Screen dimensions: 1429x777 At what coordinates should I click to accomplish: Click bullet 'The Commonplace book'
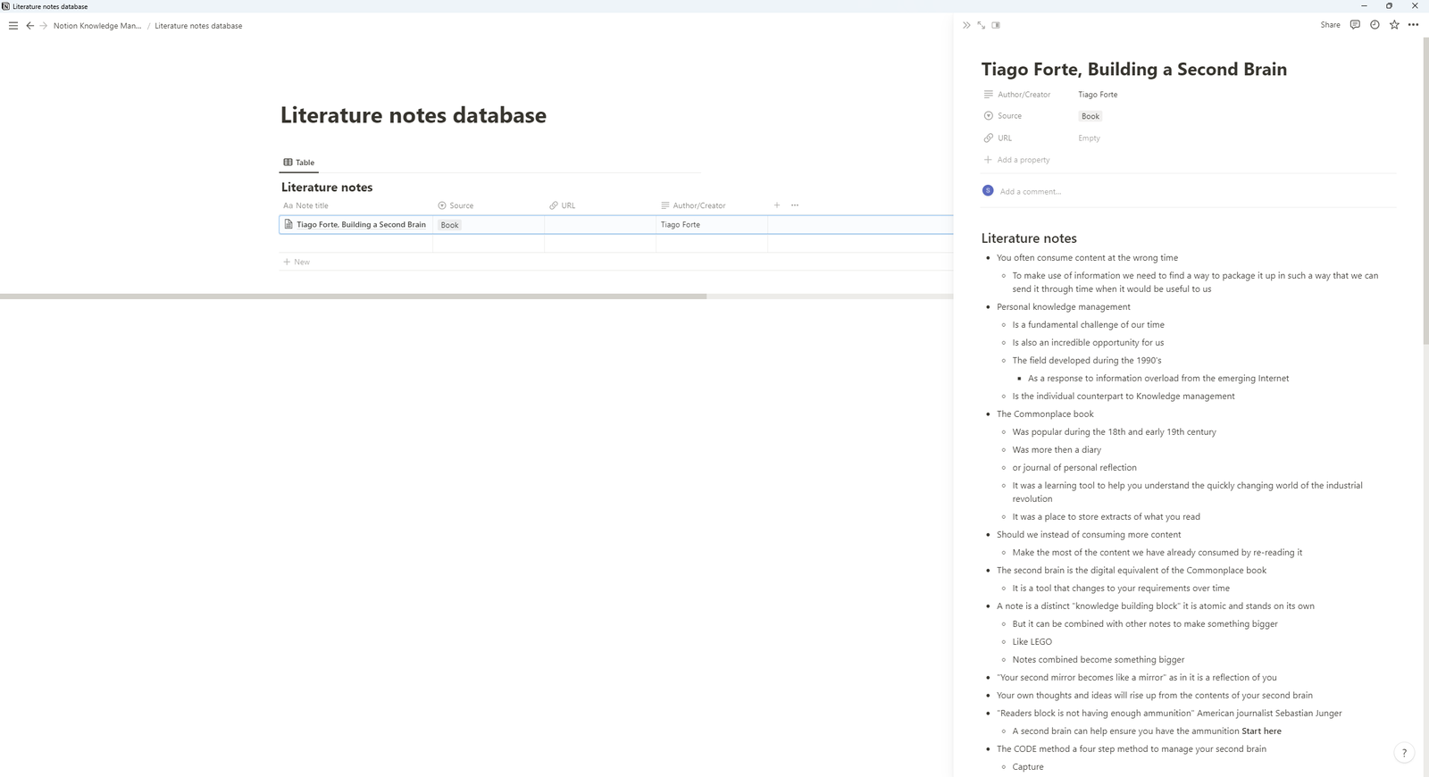pos(1045,414)
